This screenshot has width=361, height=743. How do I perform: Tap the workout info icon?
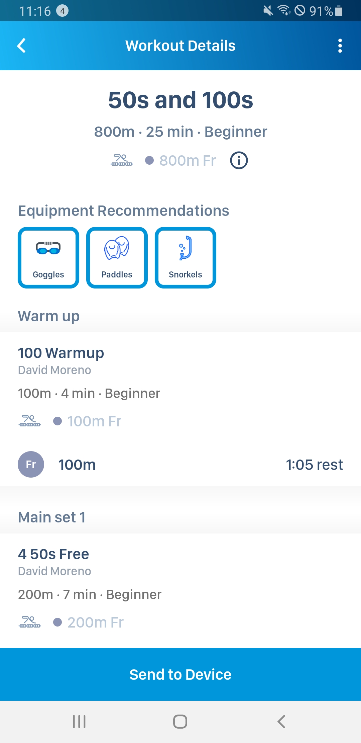239,160
